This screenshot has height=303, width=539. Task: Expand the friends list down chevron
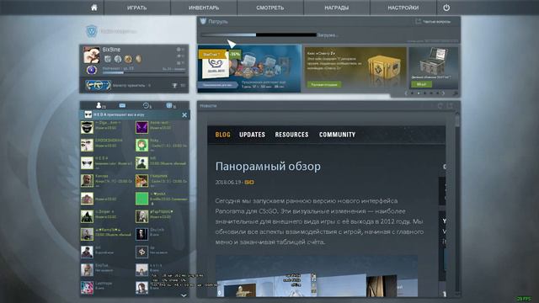coord(184,295)
